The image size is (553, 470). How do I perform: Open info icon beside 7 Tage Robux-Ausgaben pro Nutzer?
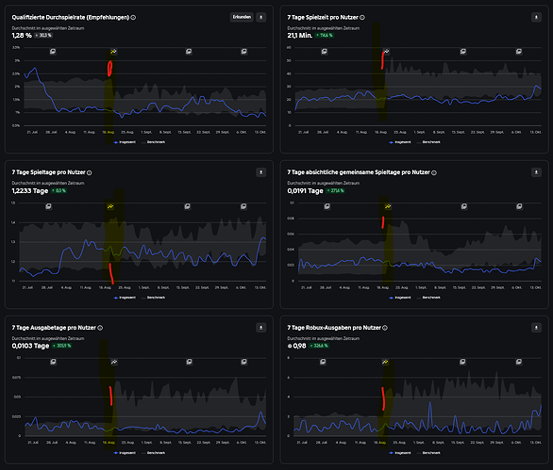click(x=385, y=328)
